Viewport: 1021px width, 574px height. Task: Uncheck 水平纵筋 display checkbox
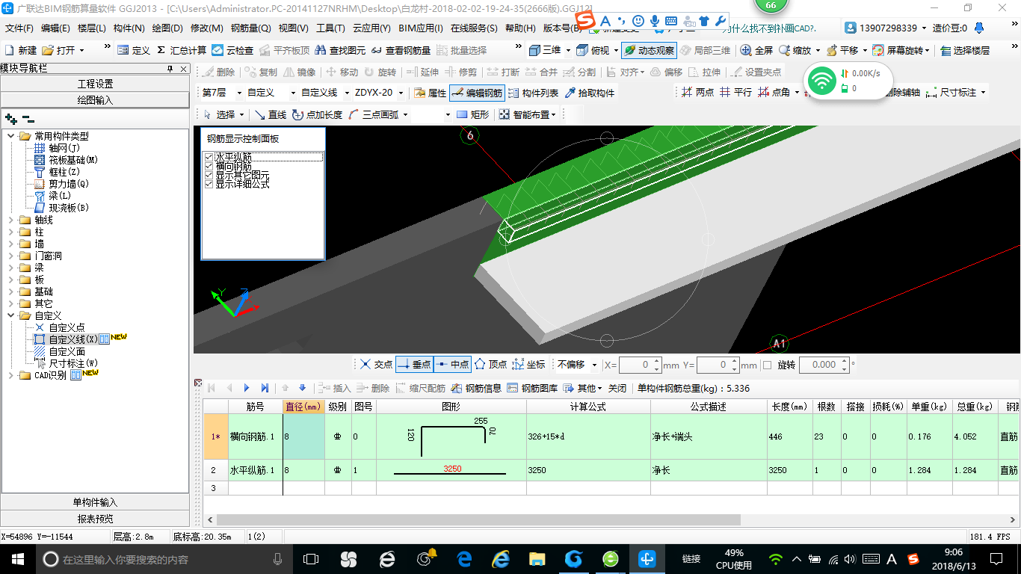tap(209, 157)
